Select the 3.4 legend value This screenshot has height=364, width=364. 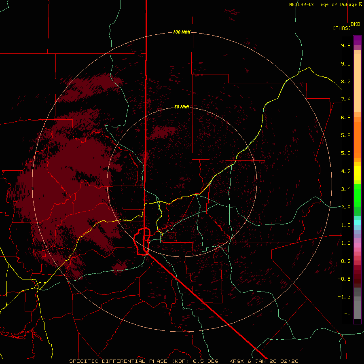(346, 189)
